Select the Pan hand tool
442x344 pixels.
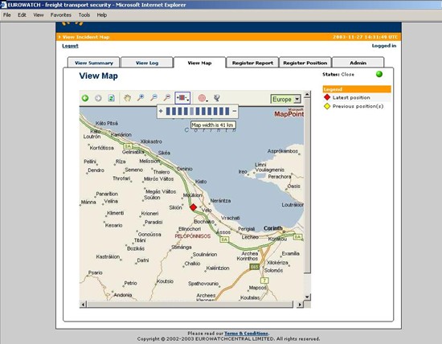click(128, 98)
